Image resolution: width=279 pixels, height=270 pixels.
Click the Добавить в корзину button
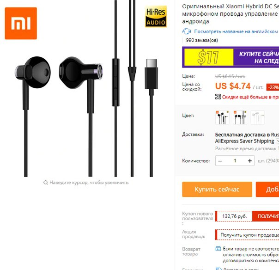[267, 189]
